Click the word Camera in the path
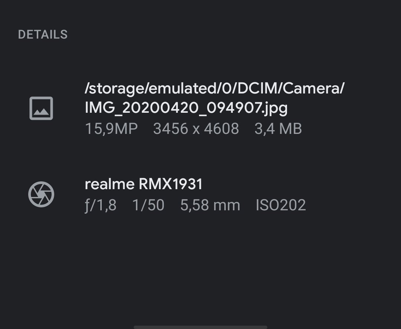Image resolution: width=401 pixels, height=329 pixels. [312, 88]
